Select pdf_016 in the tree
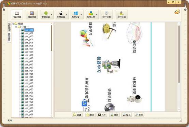 (x=29, y=77)
